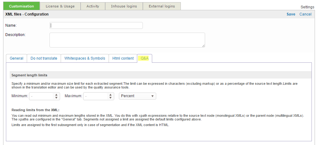Increase the Maximum value with up arrow
This screenshot has width=319, height=145.
point(111,94)
